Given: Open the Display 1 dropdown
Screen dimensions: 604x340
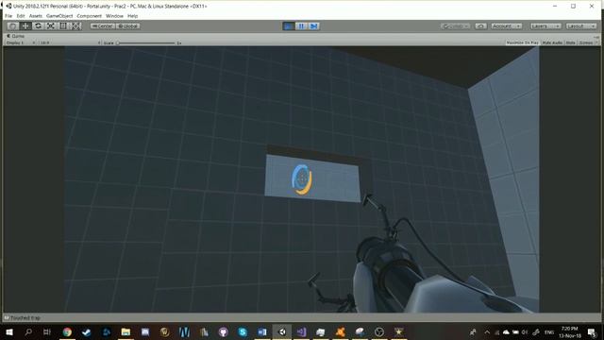Looking at the screenshot, I should coord(21,42).
